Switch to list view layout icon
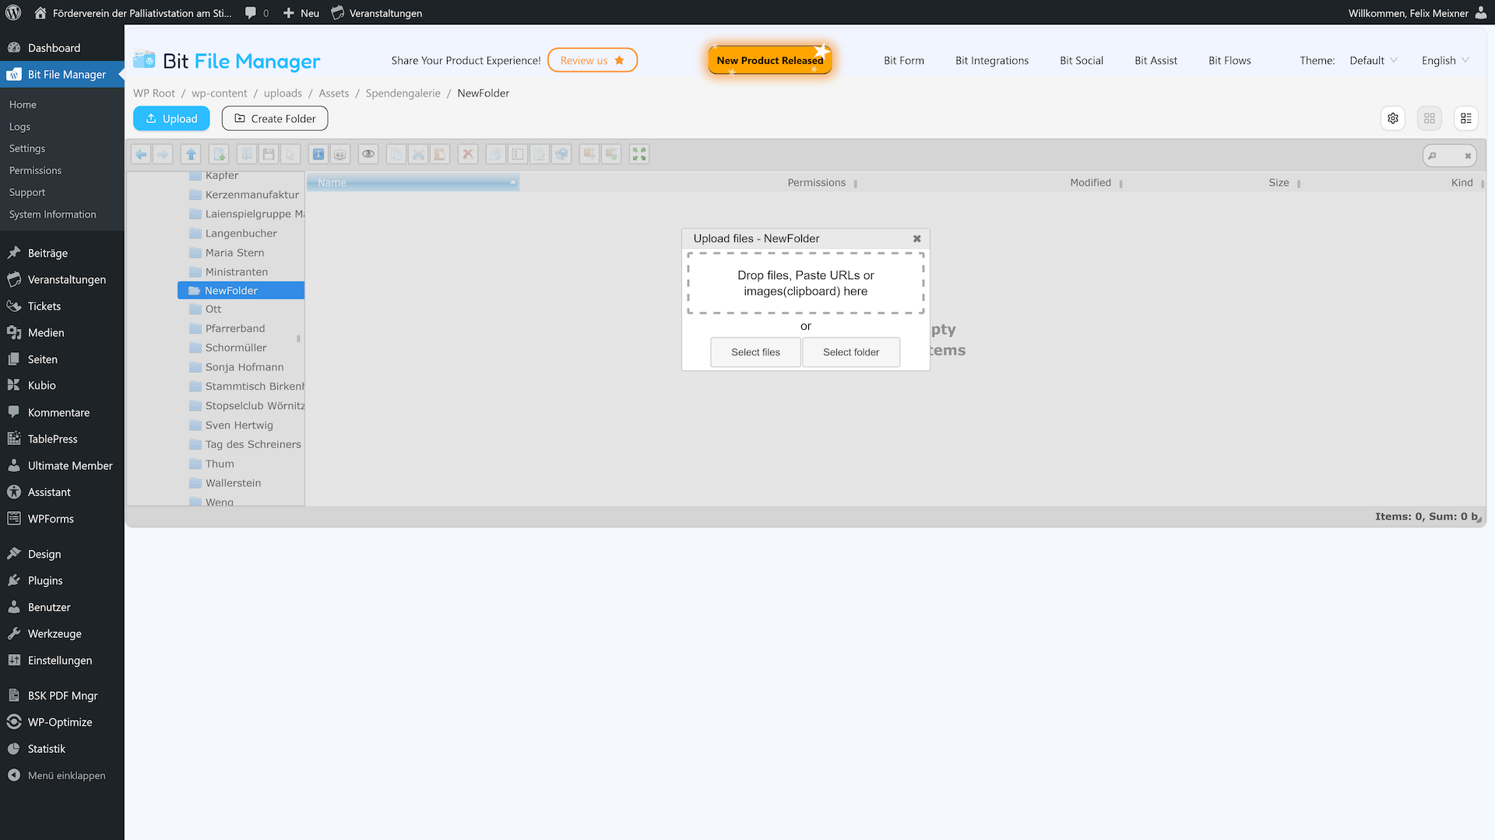The width and height of the screenshot is (1495, 840). coord(1466,118)
